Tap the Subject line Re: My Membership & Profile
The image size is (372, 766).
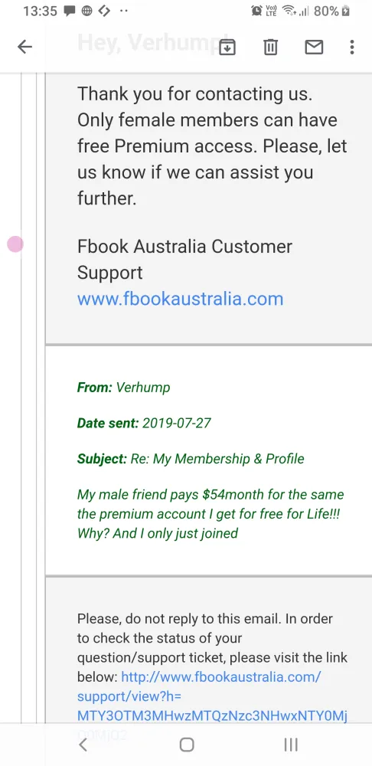(x=191, y=459)
